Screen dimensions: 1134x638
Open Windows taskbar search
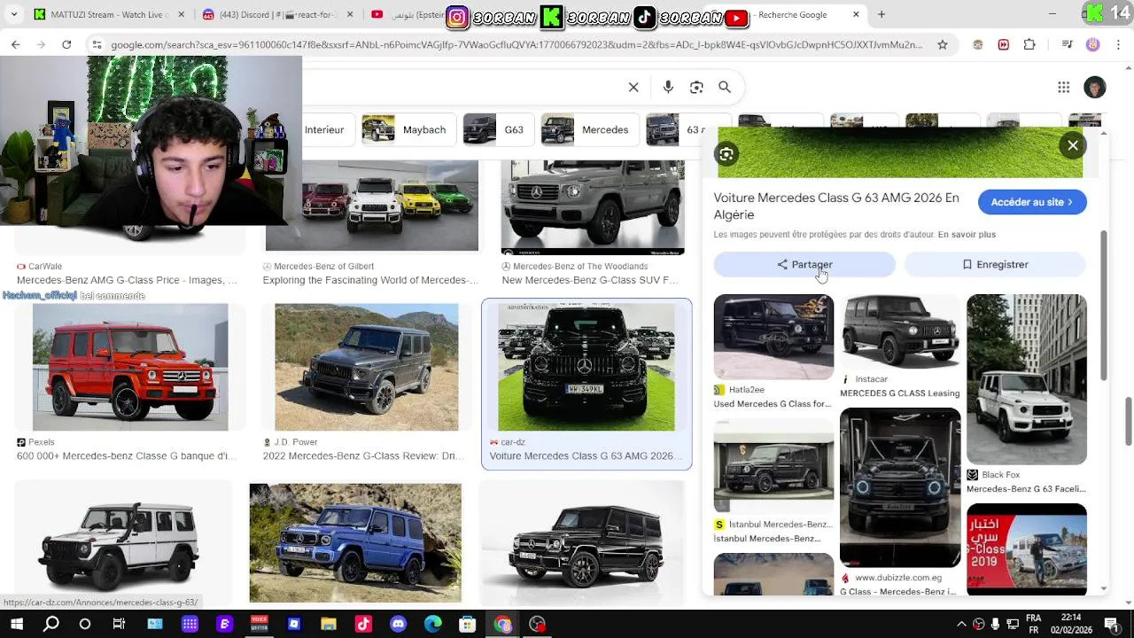[51, 624]
